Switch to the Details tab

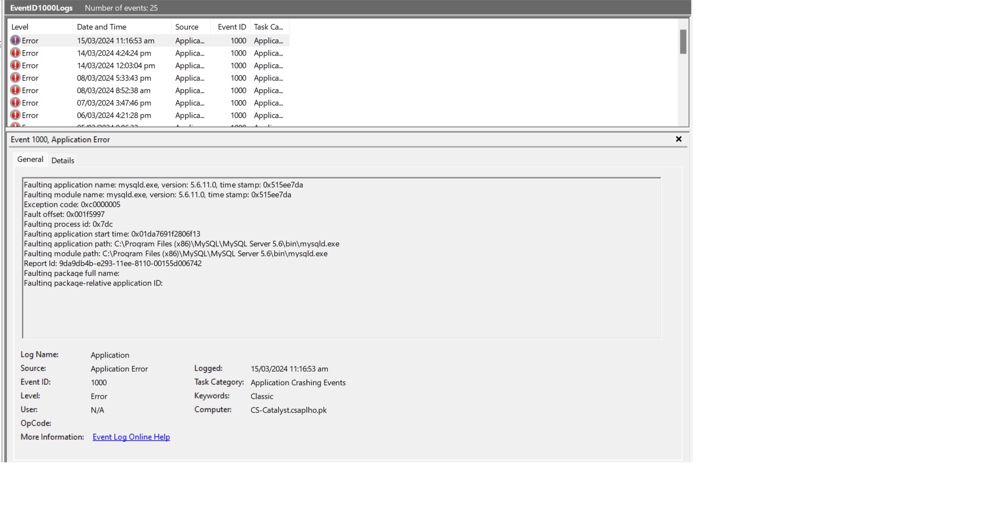pyautogui.click(x=62, y=160)
